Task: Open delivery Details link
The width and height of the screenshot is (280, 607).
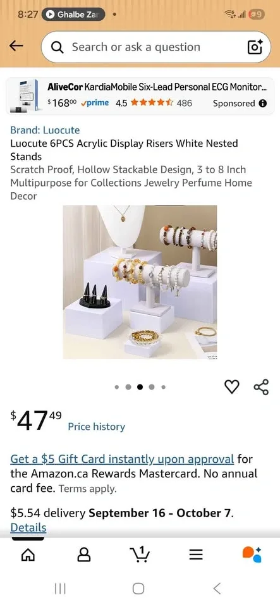Action: pyautogui.click(x=28, y=527)
